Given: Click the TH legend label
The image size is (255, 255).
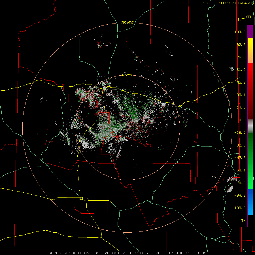Looking at the screenshot, I should 243,221.
